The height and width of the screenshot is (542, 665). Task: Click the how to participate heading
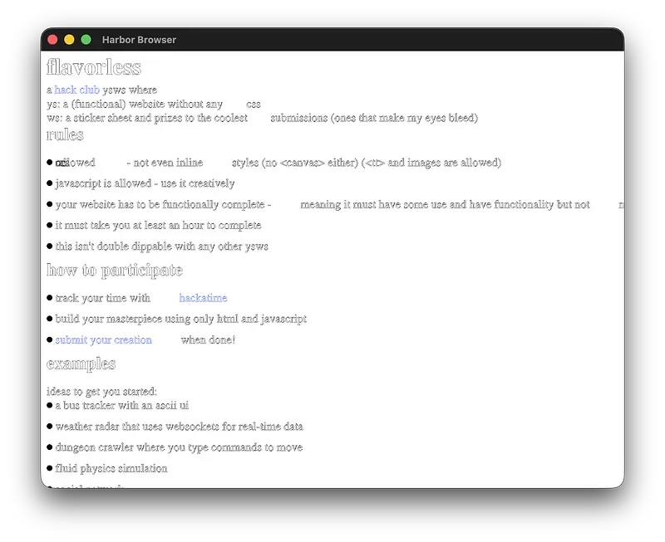pyautogui.click(x=114, y=270)
